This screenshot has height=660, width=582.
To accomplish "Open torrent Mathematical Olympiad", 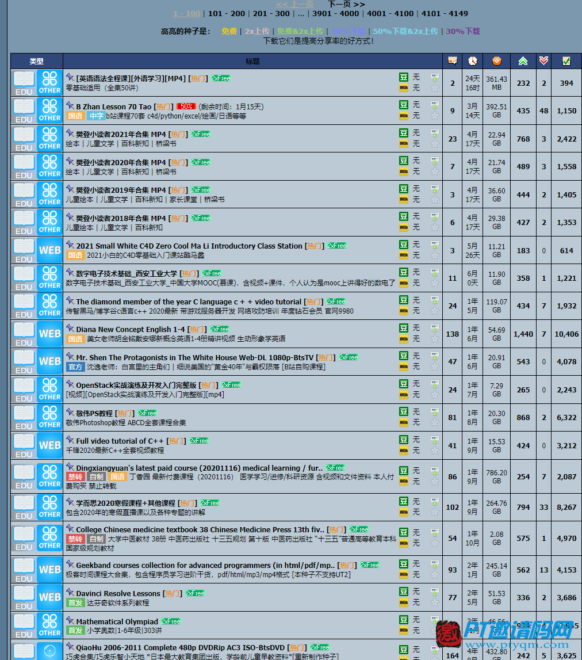I will tap(117, 621).
